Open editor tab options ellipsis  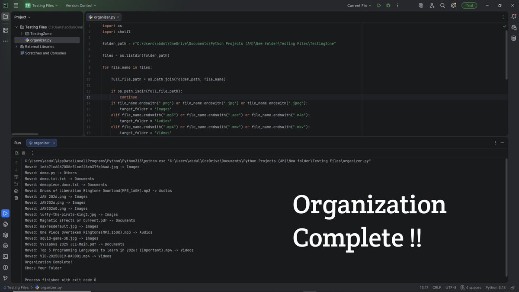click(x=503, y=17)
